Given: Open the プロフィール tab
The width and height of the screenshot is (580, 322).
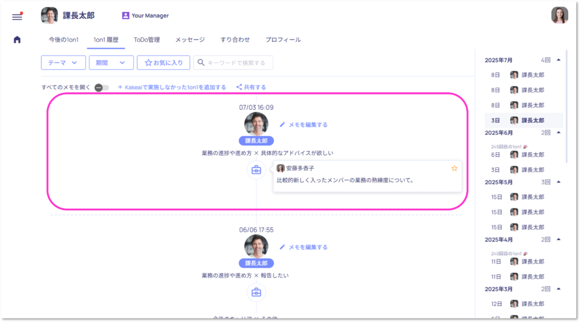Looking at the screenshot, I should (x=283, y=40).
